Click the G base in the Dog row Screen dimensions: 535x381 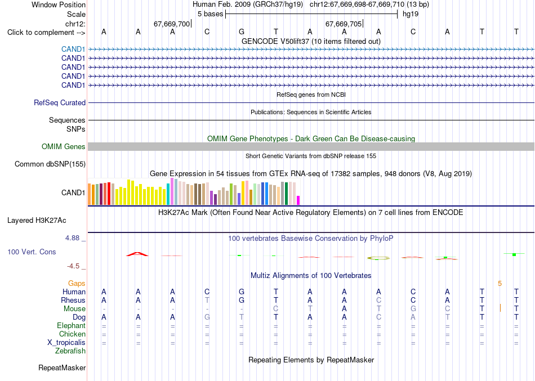(x=207, y=317)
